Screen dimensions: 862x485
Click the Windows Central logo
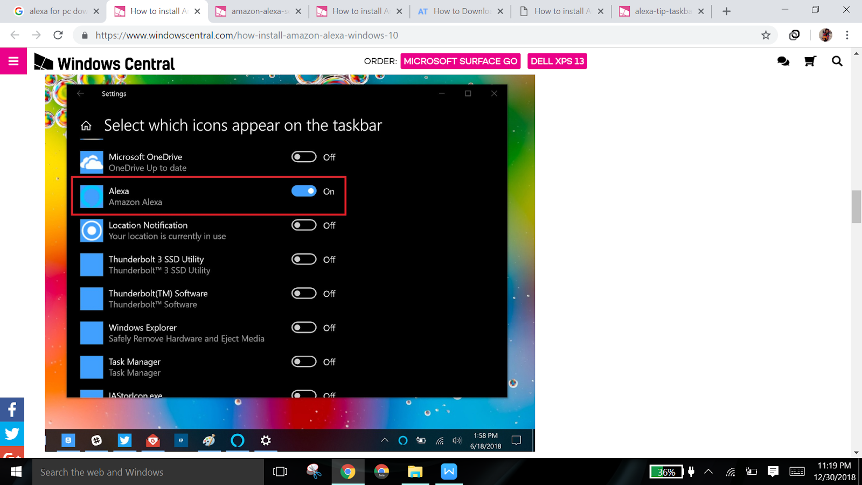point(105,63)
